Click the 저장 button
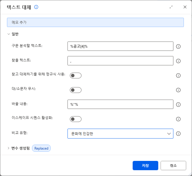The width and height of the screenshot is (192, 176). [x=145, y=166]
